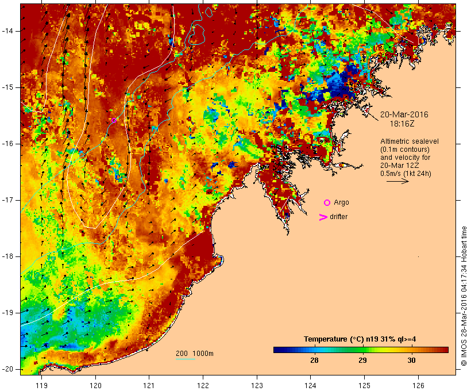Click the longitude '122' axis label
Image resolution: width=471 pixels, height=391 pixels.
[x=203, y=385]
